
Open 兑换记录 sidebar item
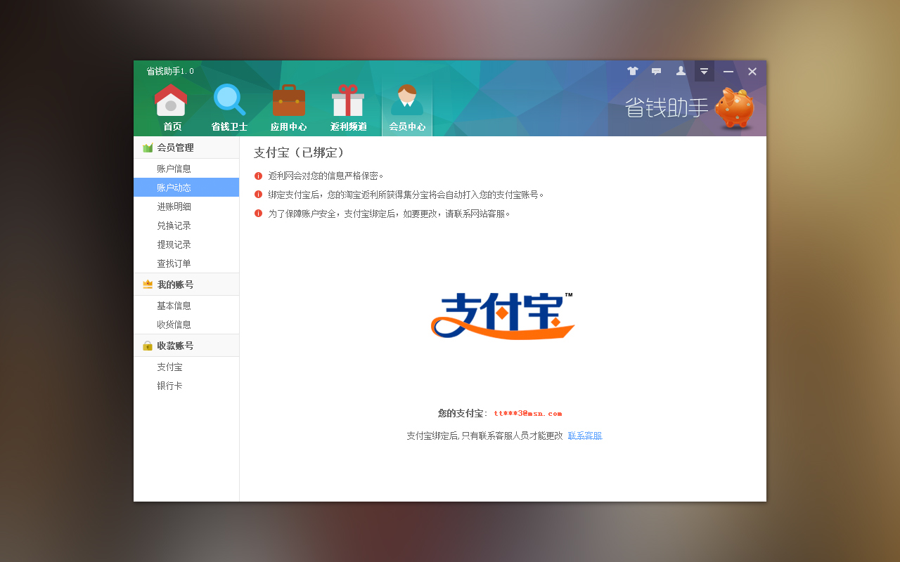tap(186, 226)
